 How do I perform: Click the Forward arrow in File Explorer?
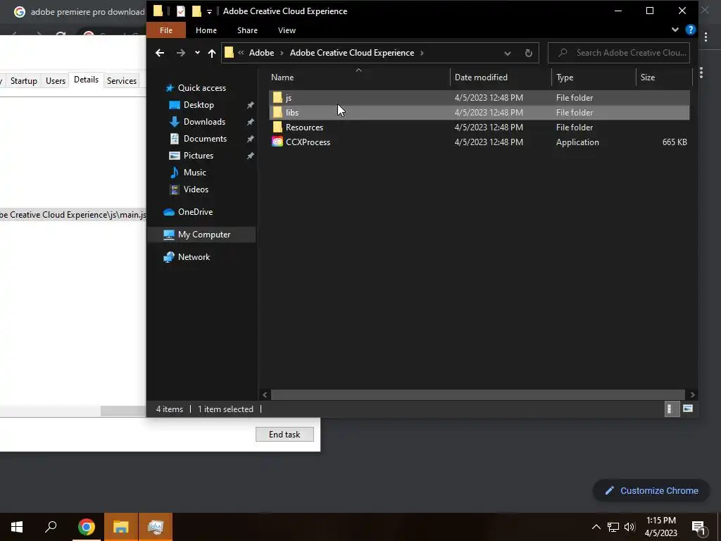181,53
